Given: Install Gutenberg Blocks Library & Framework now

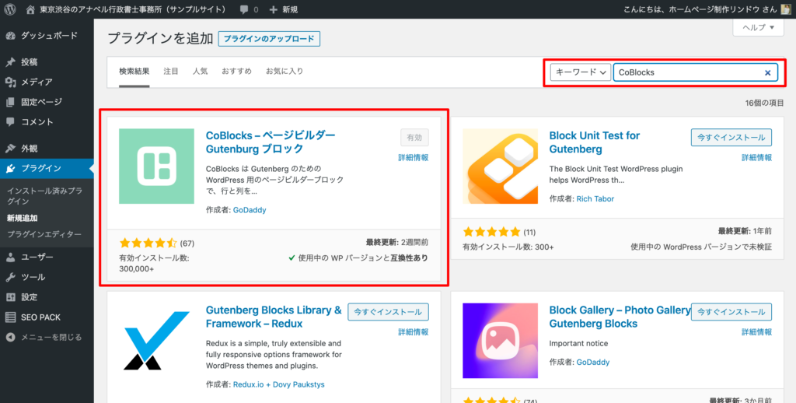Looking at the screenshot, I should point(388,312).
